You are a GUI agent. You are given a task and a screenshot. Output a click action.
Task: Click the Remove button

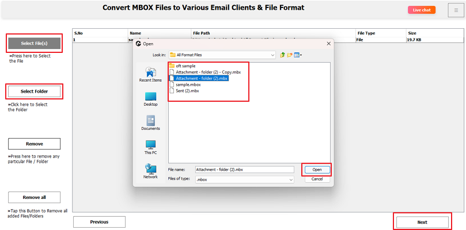click(x=34, y=144)
